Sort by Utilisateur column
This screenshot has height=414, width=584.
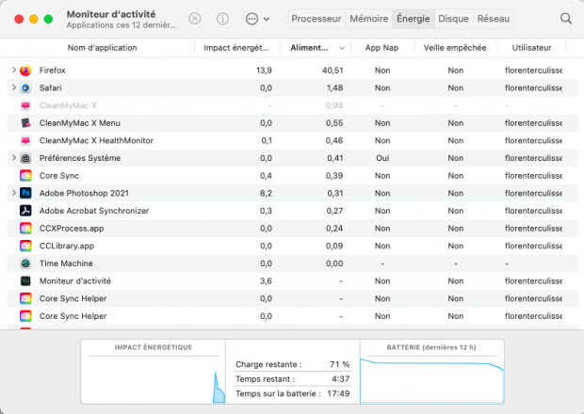click(531, 48)
